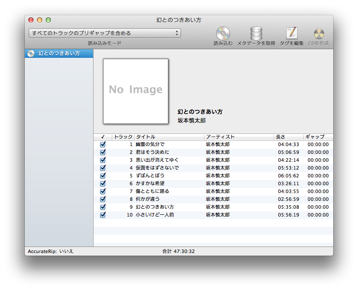The height and width of the screenshot is (290, 358).
Task: Click length value 05:56:19
Action: pyautogui.click(x=288, y=215)
